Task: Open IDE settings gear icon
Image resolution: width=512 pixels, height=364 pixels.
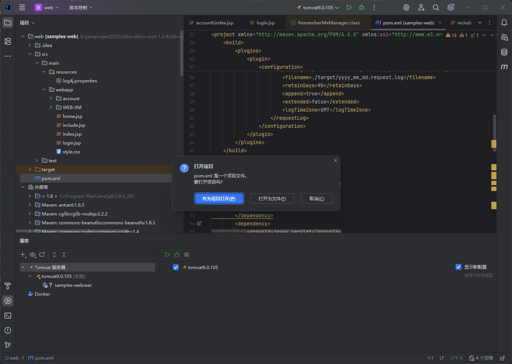Action: [x=450, y=7]
